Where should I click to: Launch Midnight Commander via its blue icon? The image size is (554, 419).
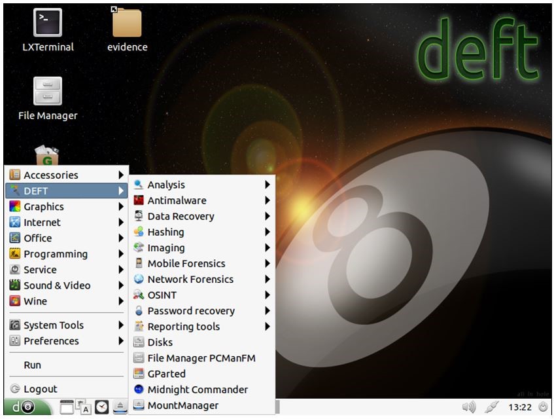[139, 390]
